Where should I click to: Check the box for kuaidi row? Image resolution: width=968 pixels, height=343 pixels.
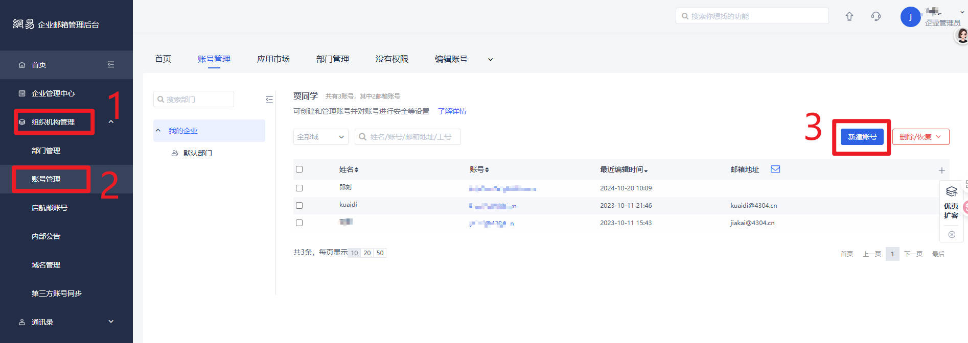pos(299,206)
